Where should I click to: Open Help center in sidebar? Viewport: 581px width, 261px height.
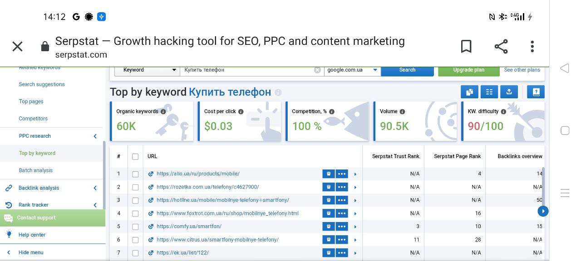[x=32, y=235]
